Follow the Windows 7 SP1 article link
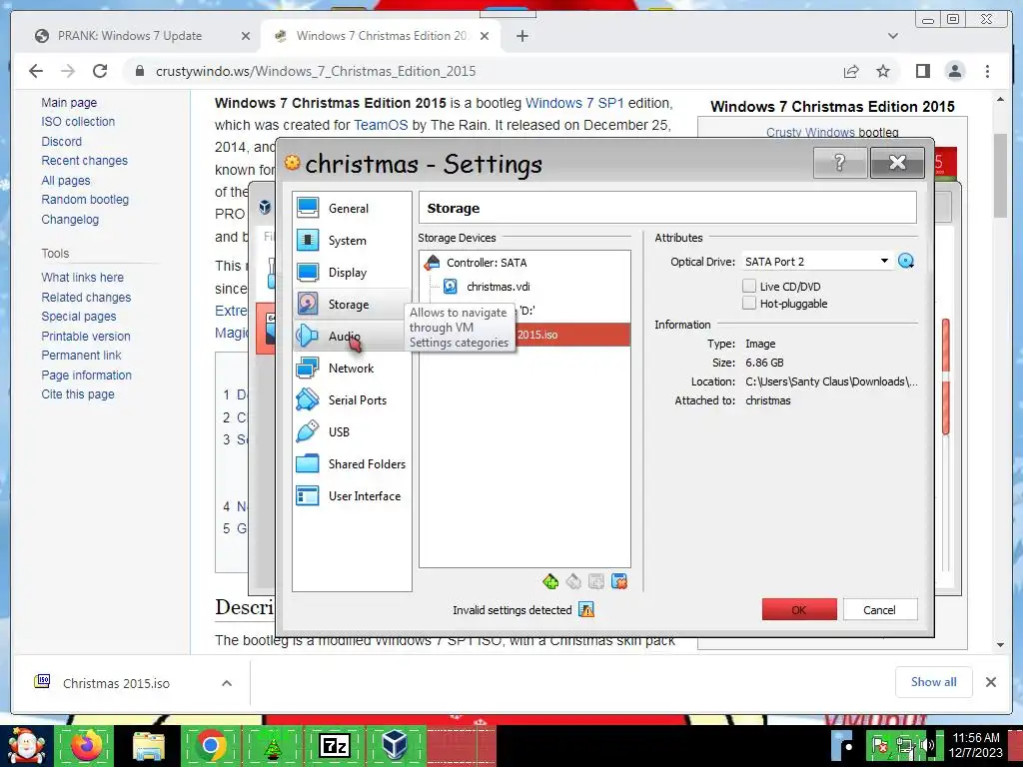 coord(574,103)
